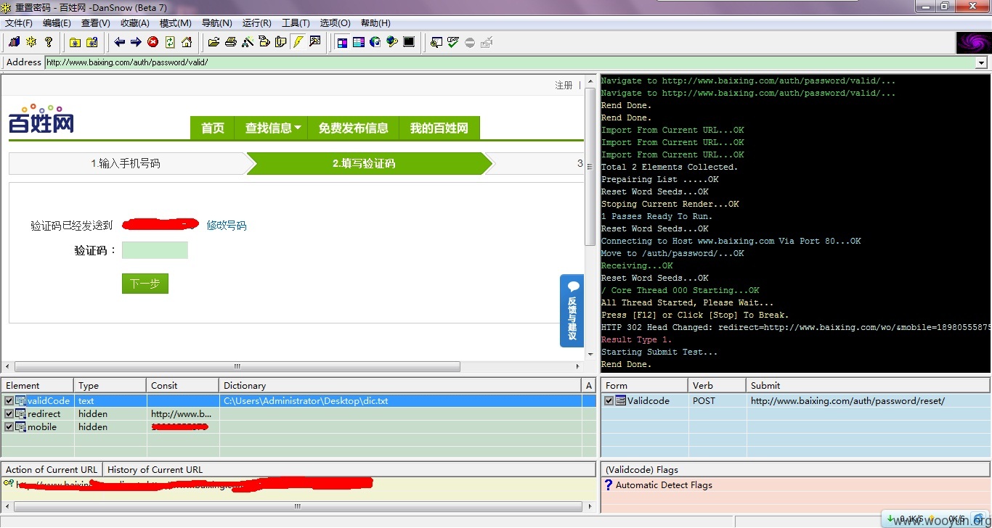This screenshot has width=992, height=528.
Task: Click the second favorites folder icon
Action: (92, 42)
